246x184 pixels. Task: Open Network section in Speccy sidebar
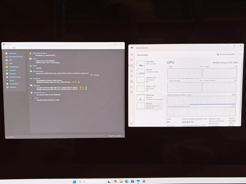(13, 87)
